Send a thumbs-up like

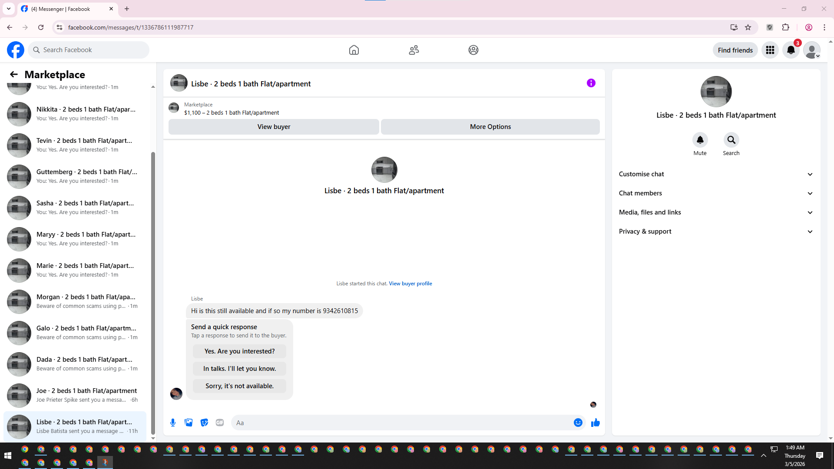click(596, 423)
